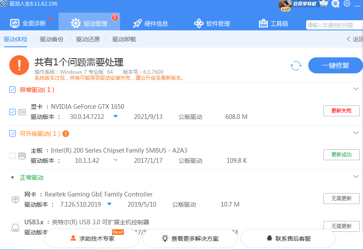Click the orange system version warning text

click(110, 78)
